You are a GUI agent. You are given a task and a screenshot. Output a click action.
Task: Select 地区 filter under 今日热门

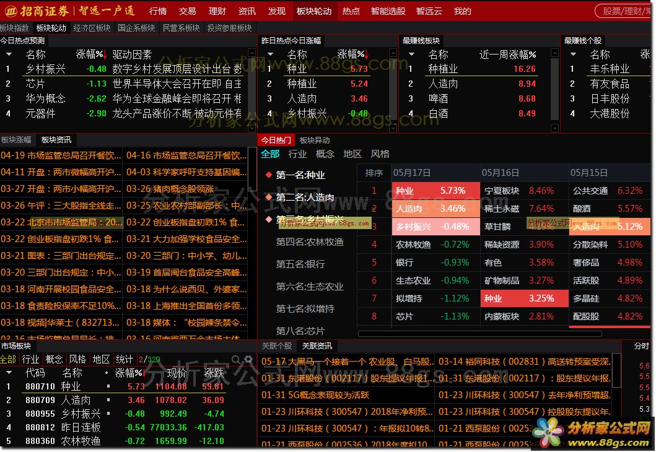click(x=352, y=154)
